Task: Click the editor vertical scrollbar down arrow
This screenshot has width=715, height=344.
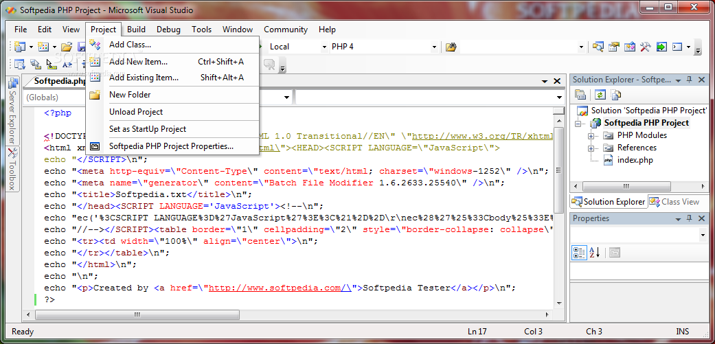Action: (558, 303)
